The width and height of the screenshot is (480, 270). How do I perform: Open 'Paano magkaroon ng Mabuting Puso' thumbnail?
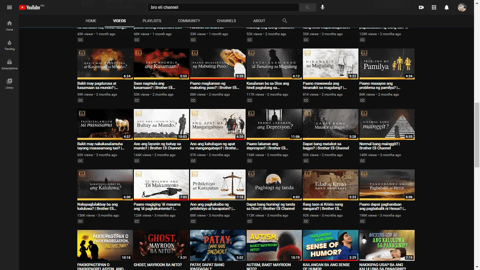coord(218,64)
